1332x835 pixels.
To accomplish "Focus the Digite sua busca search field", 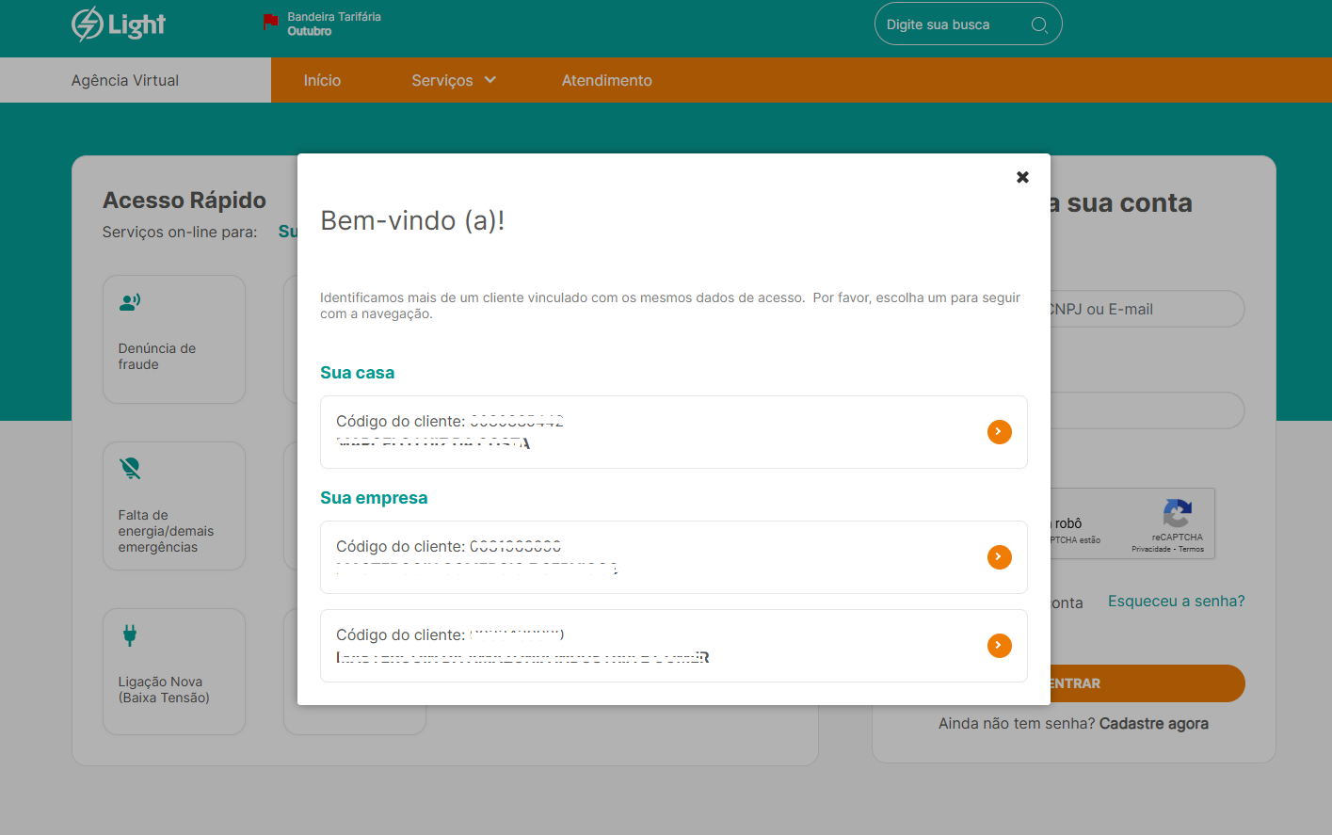I will click(x=951, y=25).
